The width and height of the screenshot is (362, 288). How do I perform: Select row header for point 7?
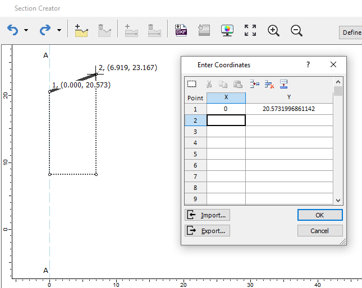pyautogui.click(x=195, y=176)
